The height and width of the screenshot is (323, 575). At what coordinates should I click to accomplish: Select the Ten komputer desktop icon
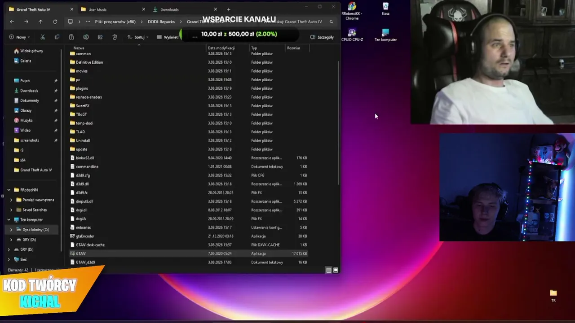click(385, 35)
